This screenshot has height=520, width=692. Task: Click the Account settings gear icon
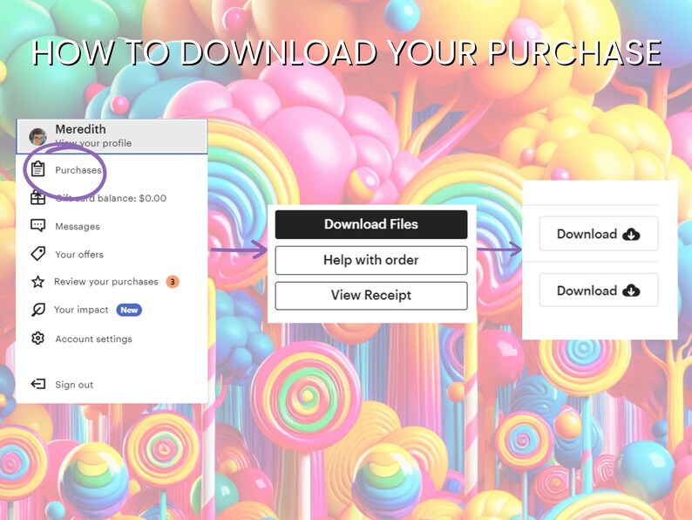[38, 339]
